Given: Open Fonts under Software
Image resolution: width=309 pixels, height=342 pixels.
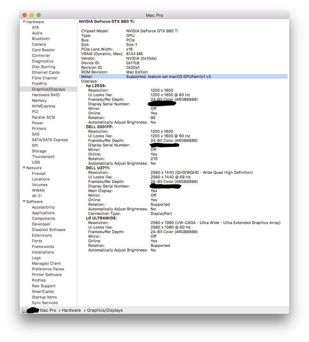Looking at the screenshot, I should 37,241.
